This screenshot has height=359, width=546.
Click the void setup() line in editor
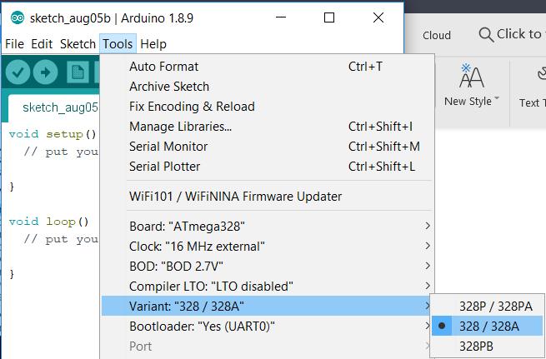[53, 134]
